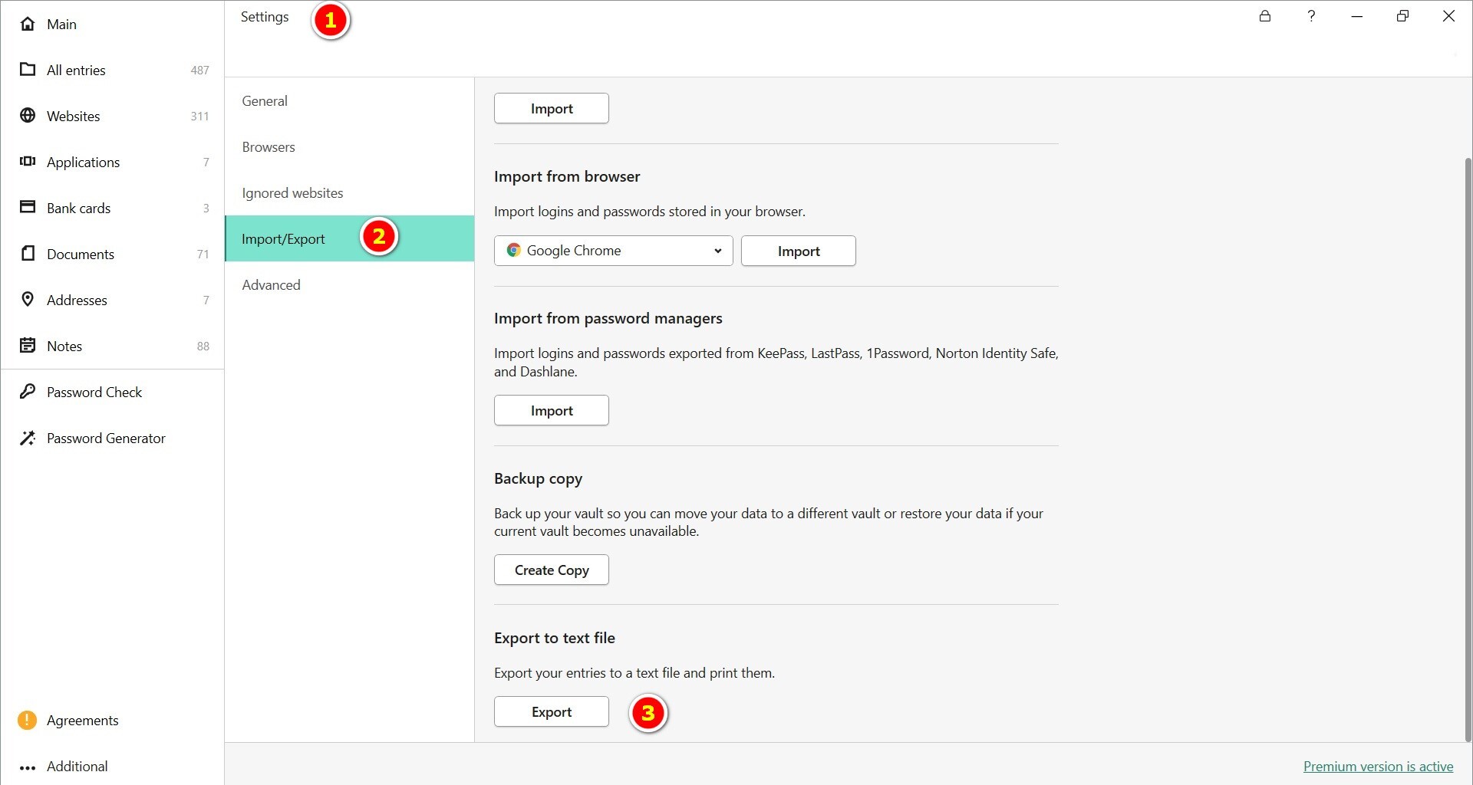Screen dimensions: 1473x785
Task: Click the lock vault padlock icon
Action: point(1265,16)
